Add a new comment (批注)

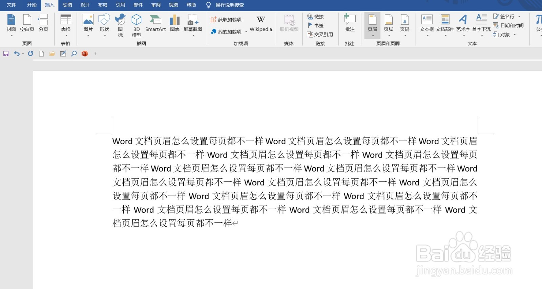(x=350, y=23)
